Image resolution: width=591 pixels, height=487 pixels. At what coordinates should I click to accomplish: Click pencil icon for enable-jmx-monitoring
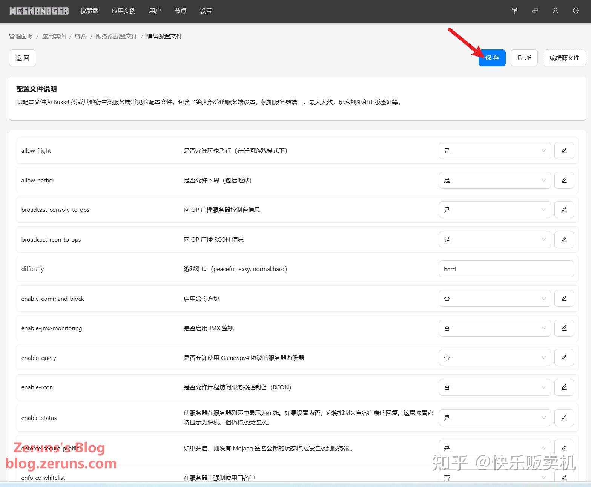pos(564,328)
